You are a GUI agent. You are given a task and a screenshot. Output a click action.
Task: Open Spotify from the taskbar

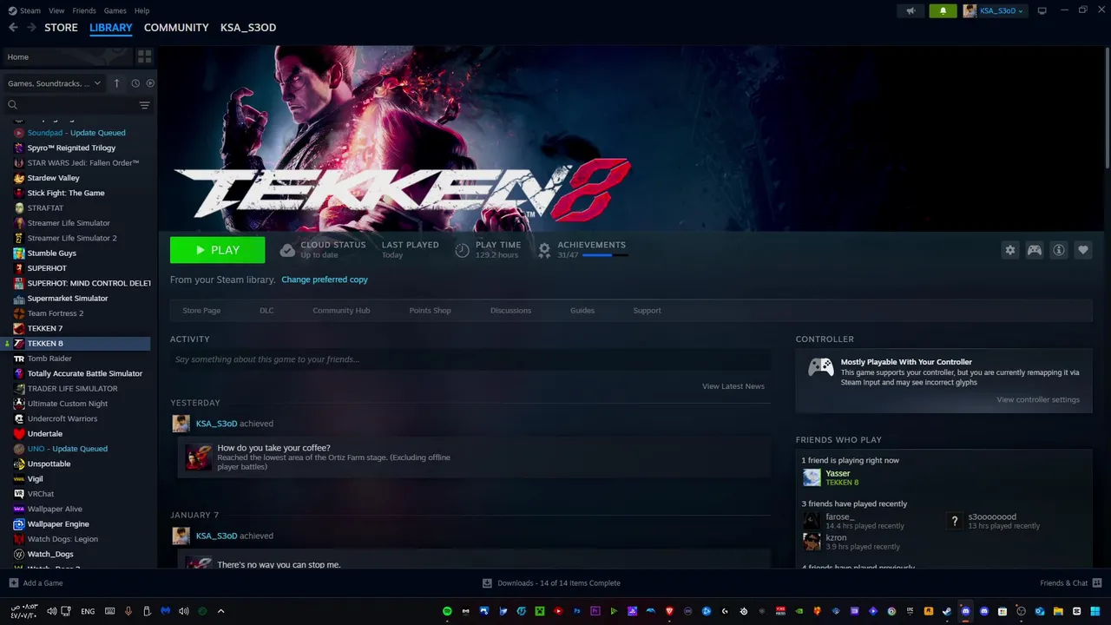click(x=447, y=611)
